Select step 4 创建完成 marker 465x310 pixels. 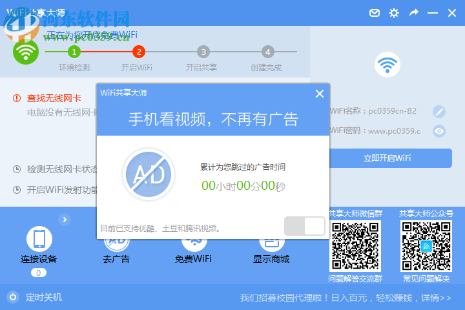tap(268, 52)
